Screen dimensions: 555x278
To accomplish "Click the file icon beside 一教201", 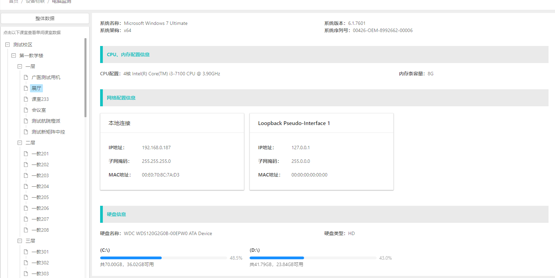I will tap(26, 154).
